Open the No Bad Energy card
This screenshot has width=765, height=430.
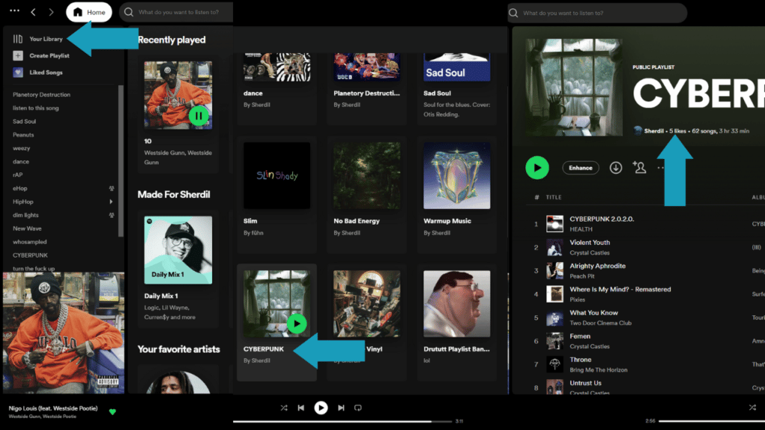(x=366, y=194)
